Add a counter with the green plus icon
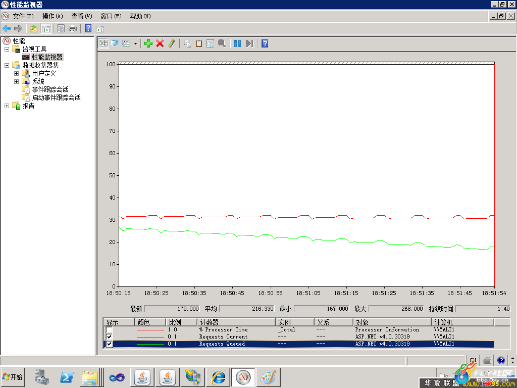The height and width of the screenshot is (388, 517). click(x=148, y=43)
